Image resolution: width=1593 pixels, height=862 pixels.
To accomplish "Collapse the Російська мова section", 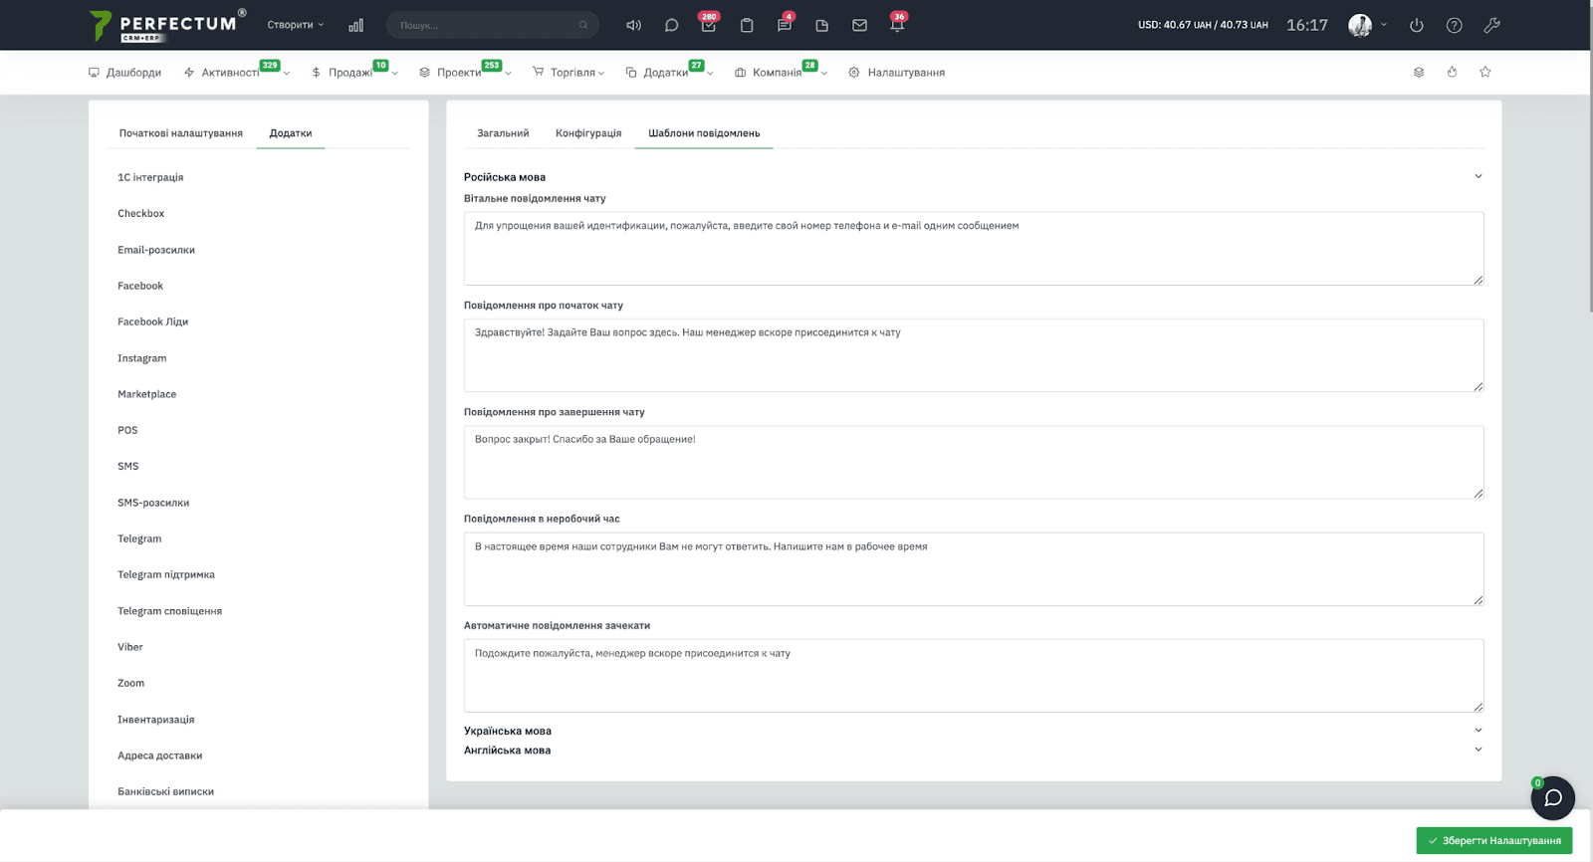I will 974,177.
